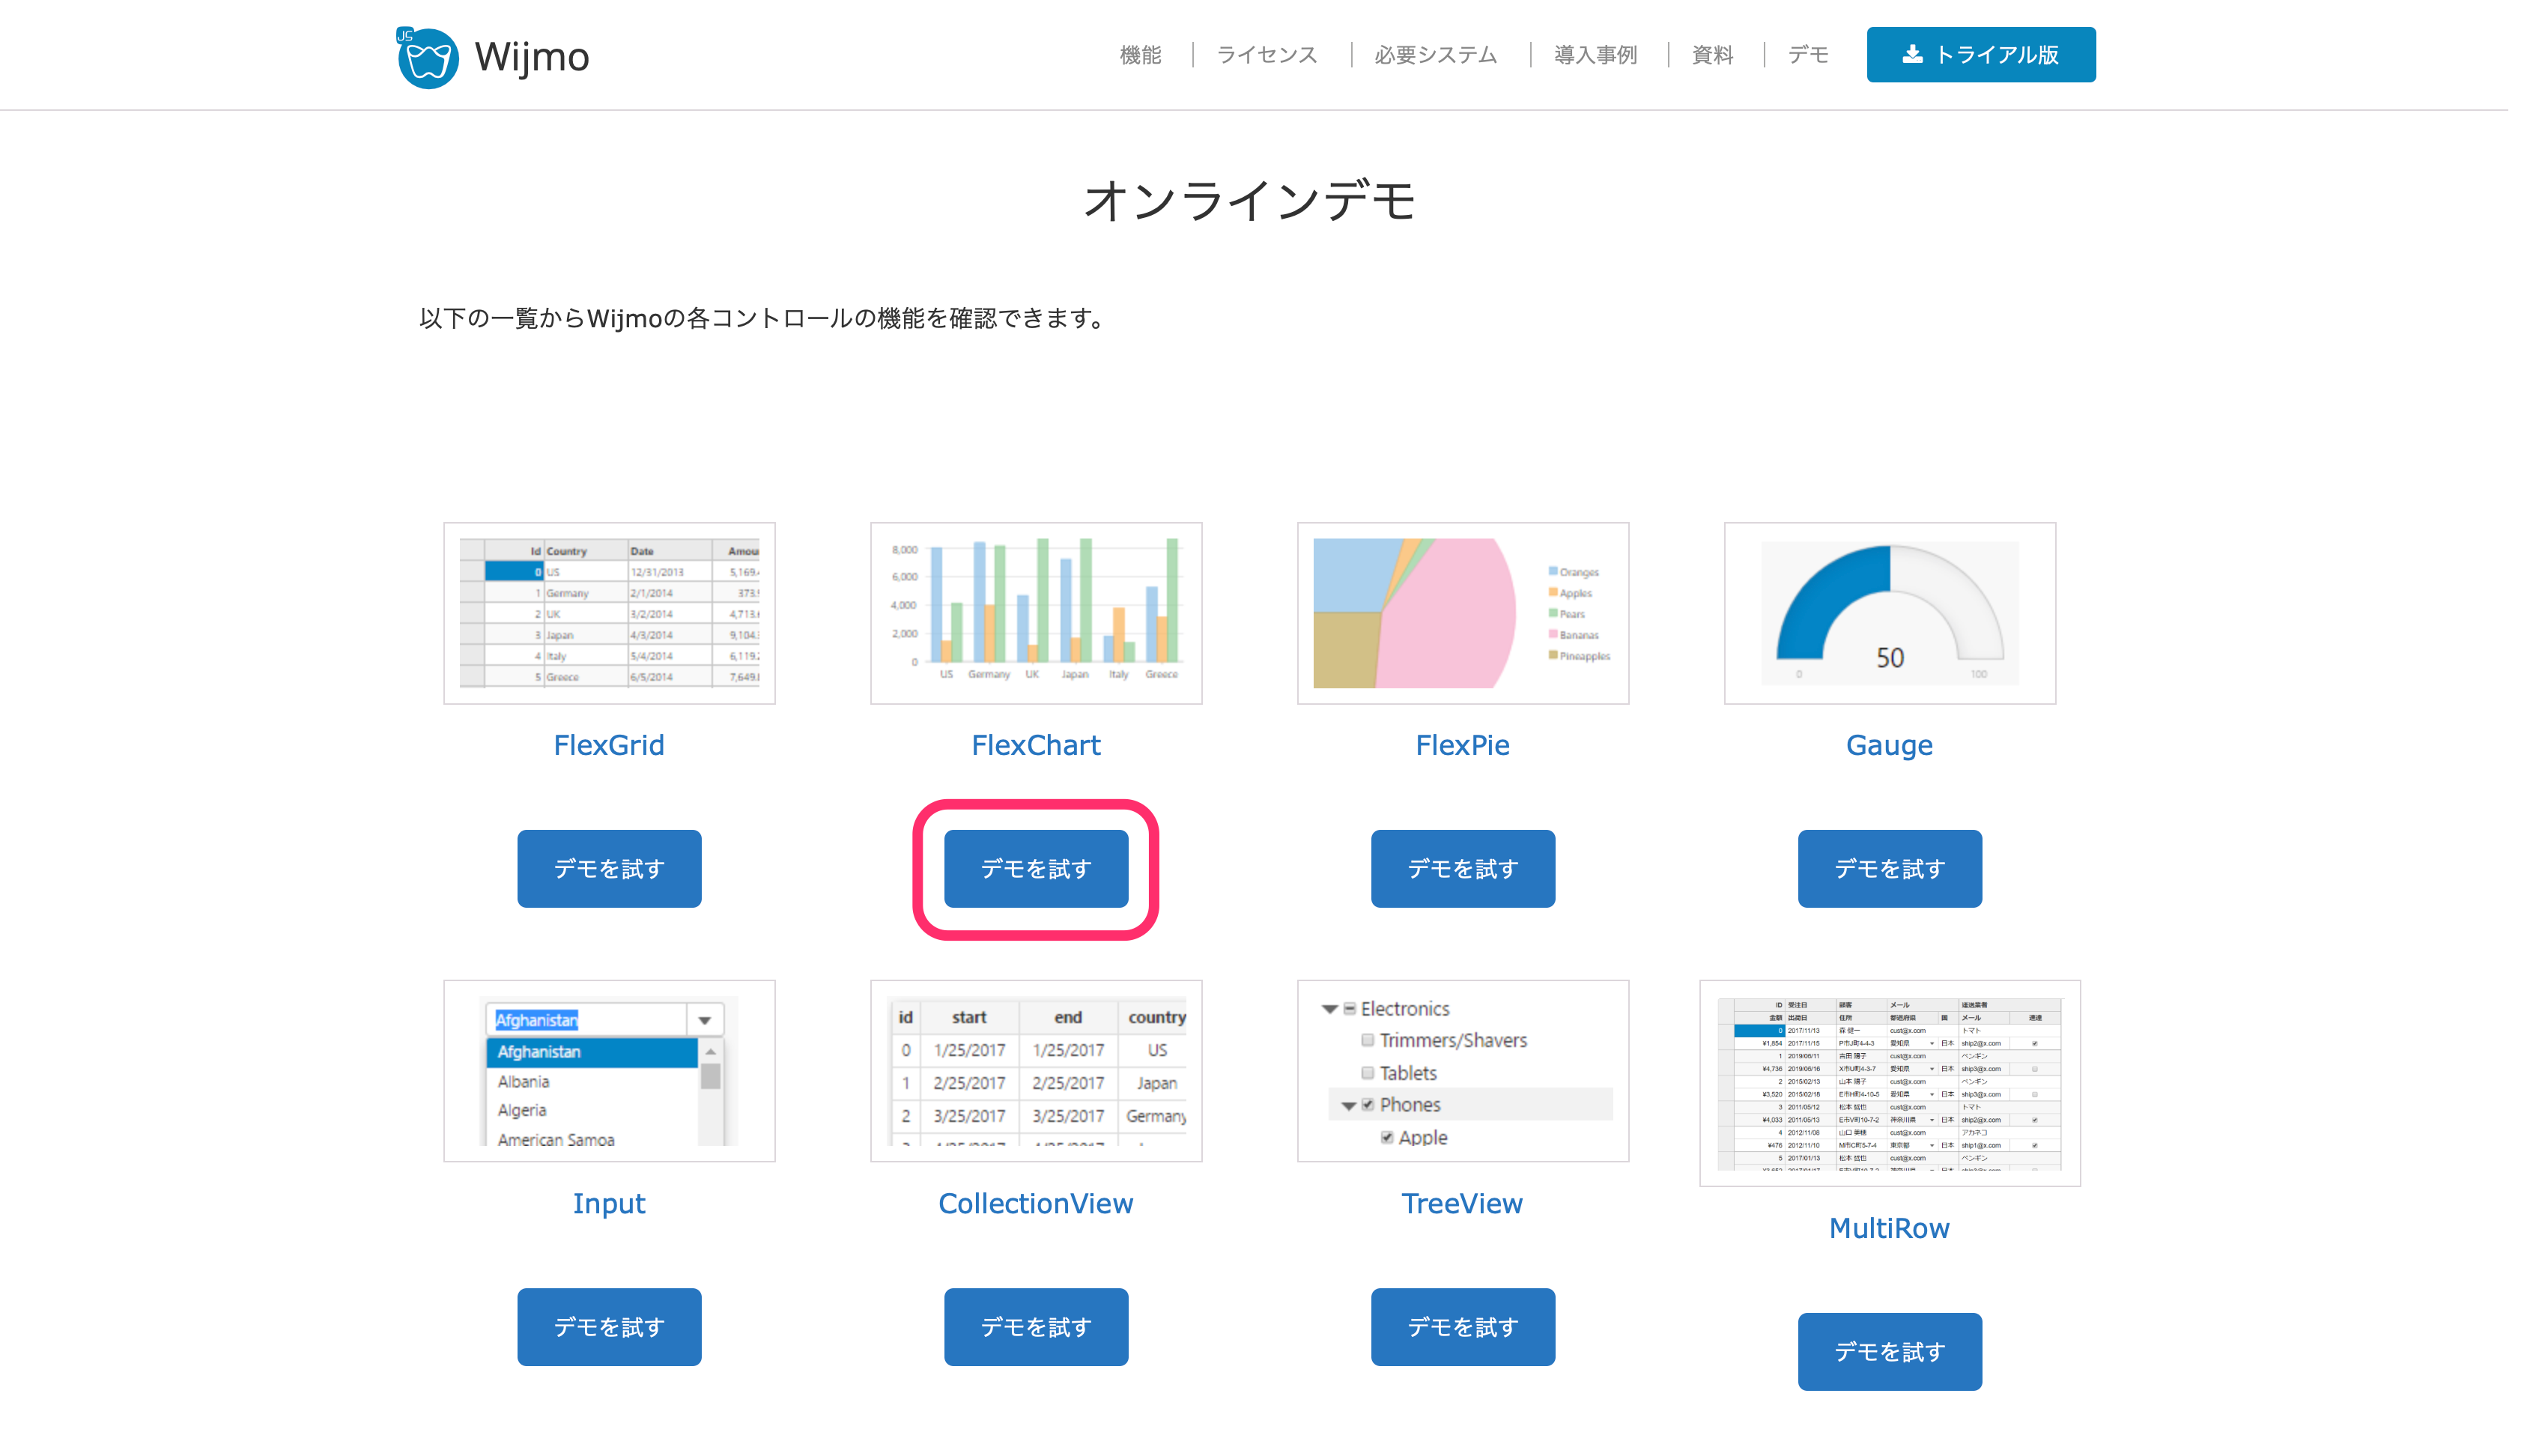
Task: Click the Gauge デモを試す button
Action: (x=1889, y=868)
